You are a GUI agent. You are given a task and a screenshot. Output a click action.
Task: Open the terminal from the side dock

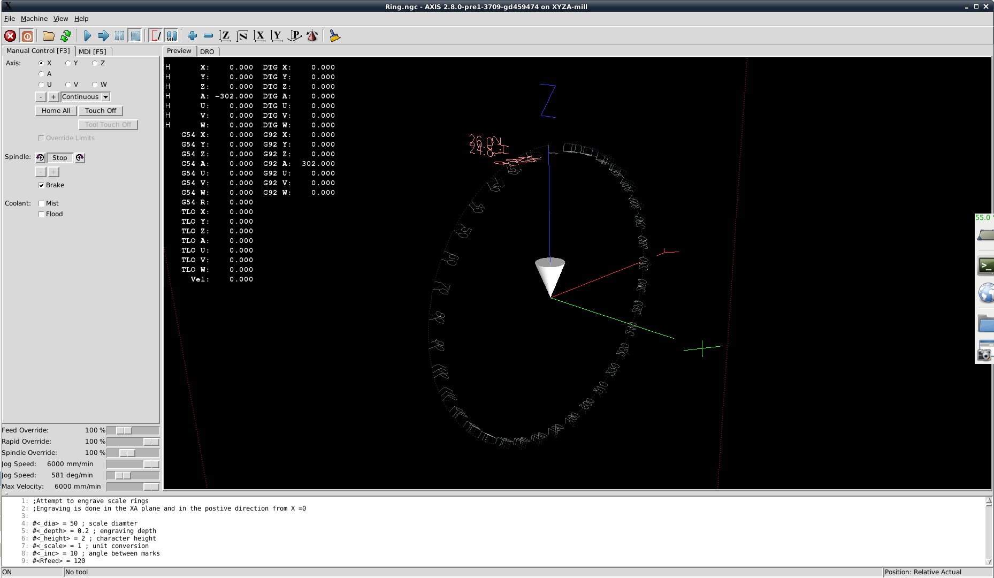point(985,265)
